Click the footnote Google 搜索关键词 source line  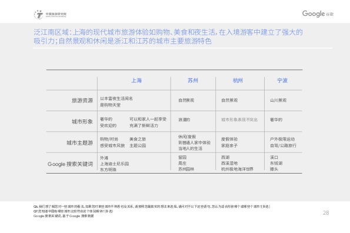pyautogui.click(x=64, y=216)
